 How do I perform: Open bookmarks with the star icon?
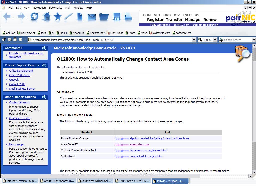tap(58, 17)
